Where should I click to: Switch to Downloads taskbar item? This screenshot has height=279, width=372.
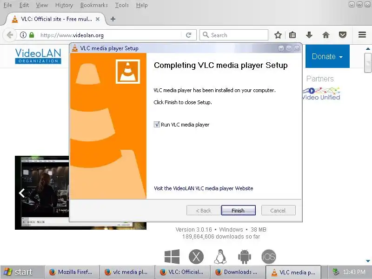[x=238, y=272]
